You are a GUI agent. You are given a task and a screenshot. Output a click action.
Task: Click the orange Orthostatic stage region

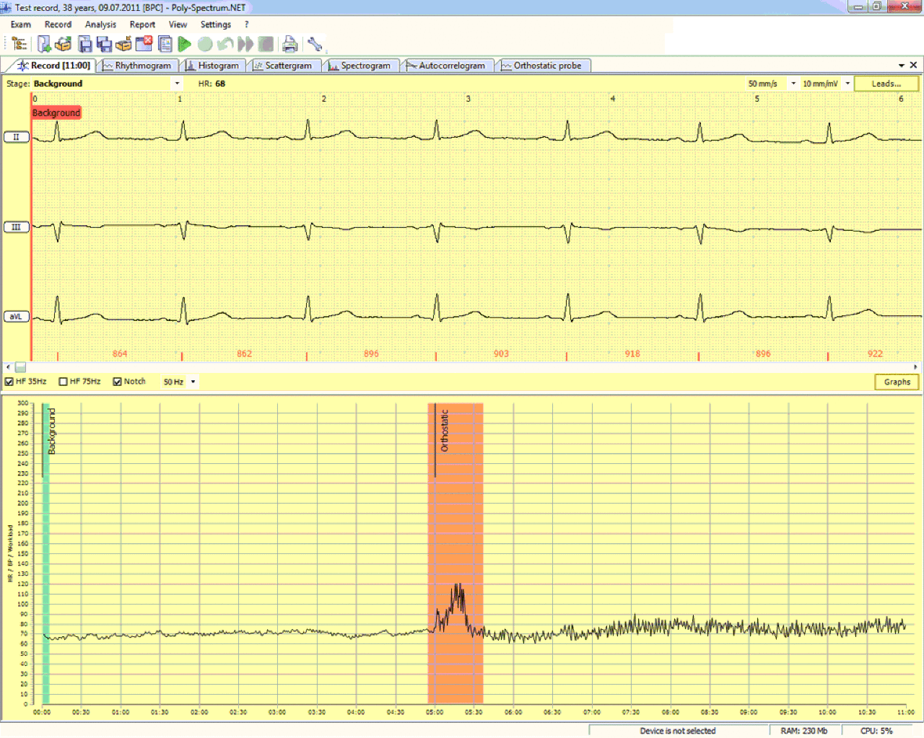coord(456,553)
